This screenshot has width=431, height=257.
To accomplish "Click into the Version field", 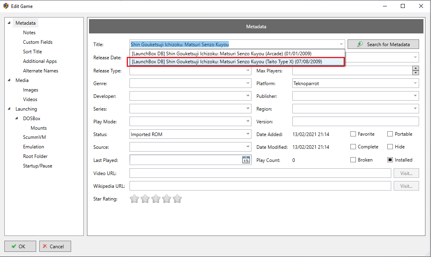I will (x=356, y=121).
